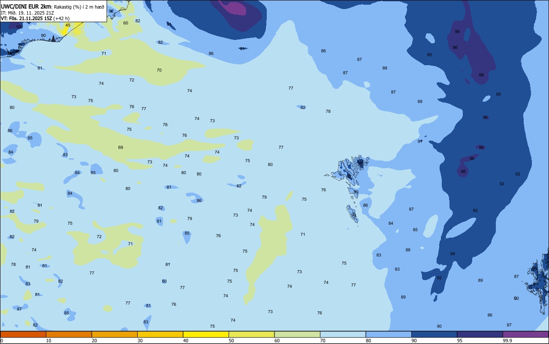Click the purple legend swatch above 99.9
Screen dimensions: 549x344
[525, 334]
